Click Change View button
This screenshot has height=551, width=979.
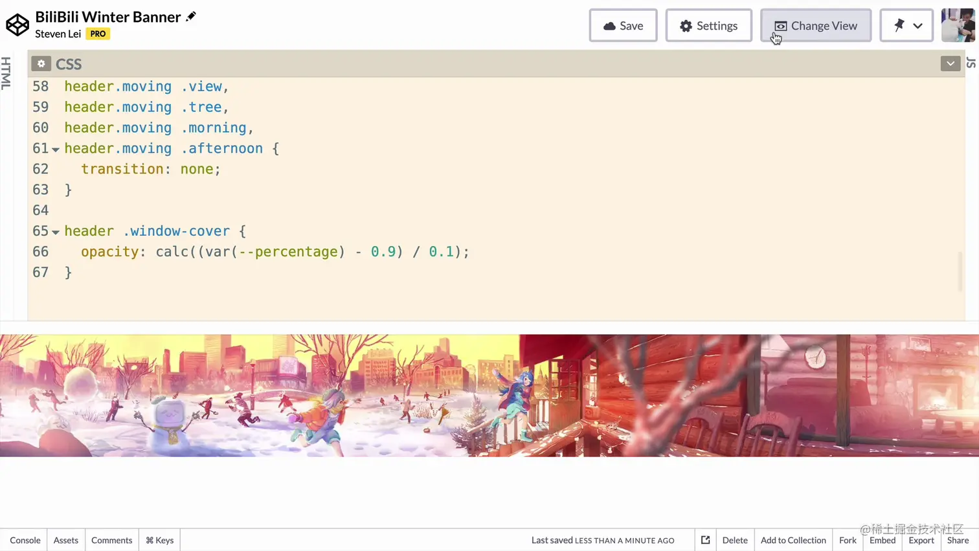tap(816, 25)
